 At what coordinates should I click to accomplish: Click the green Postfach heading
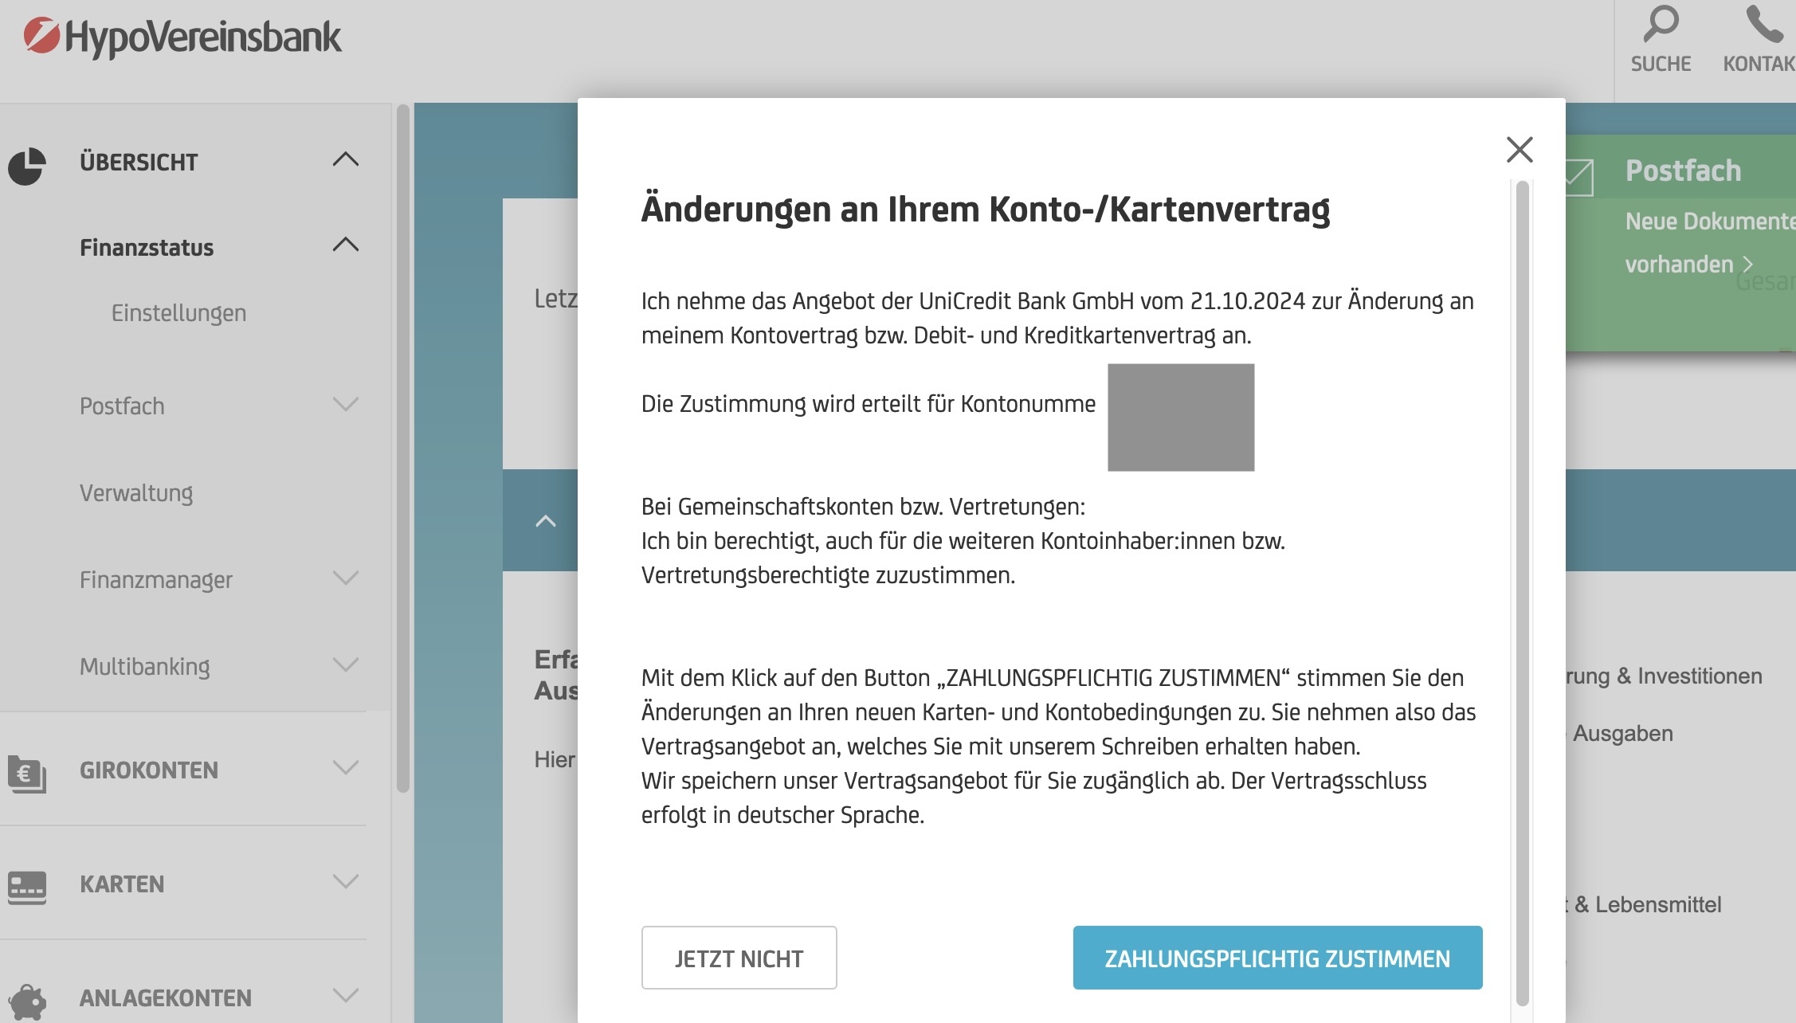pyautogui.click(x=1683, y=170)
